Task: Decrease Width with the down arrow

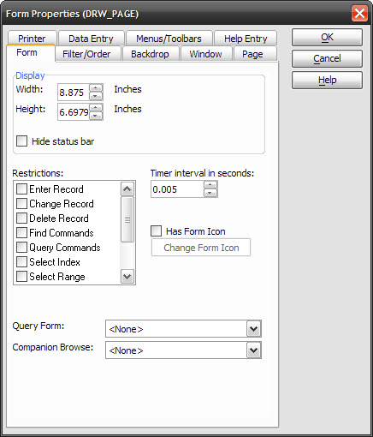Action: click(x=96, y=96)
